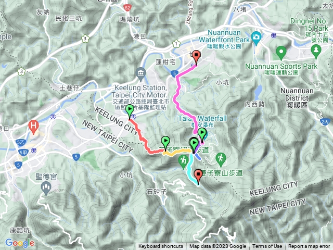This screenshot has width=333, height=250.
Task: Open the Terms of Use link
Action: coord(267,246)
